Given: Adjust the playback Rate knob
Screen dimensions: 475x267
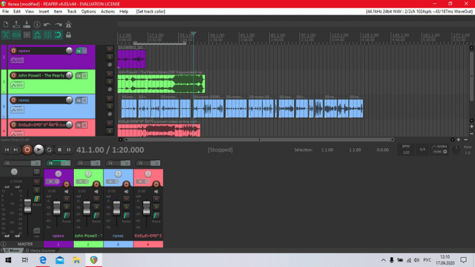Looking at the screenshot, I should pyautogui.click(x=456, y=150).
